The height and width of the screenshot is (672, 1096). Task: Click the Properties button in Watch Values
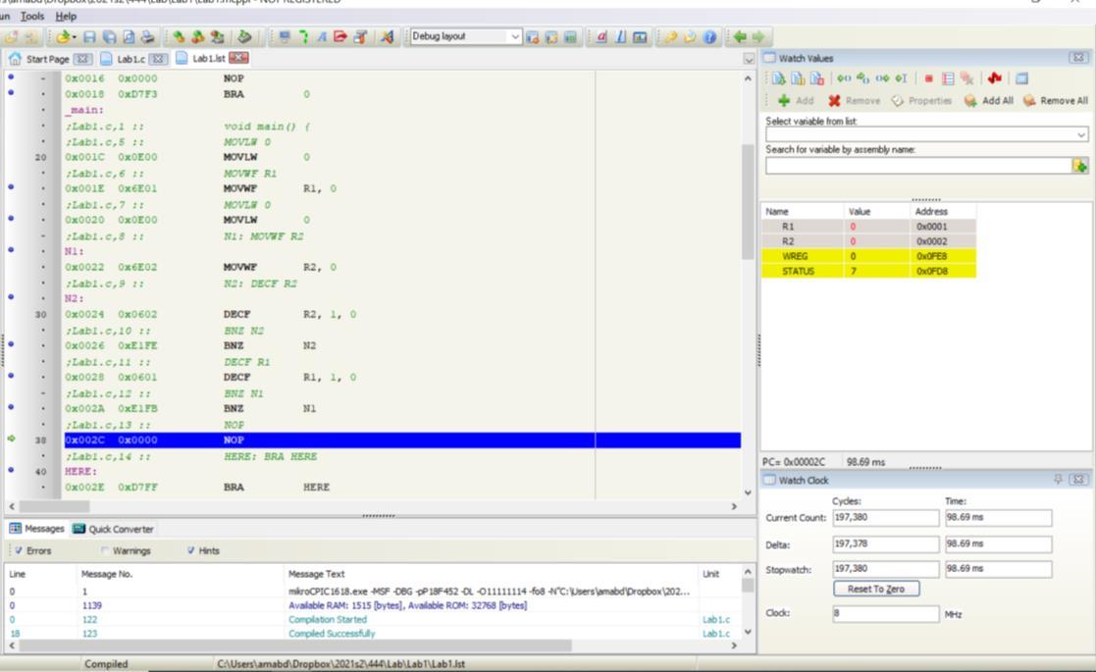(921, 101)
